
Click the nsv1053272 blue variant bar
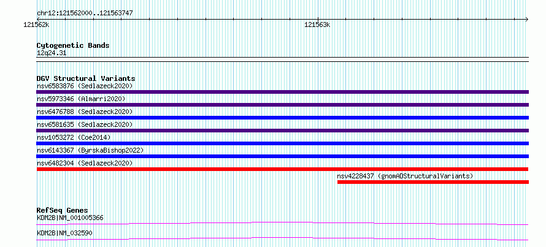point(282,143)
